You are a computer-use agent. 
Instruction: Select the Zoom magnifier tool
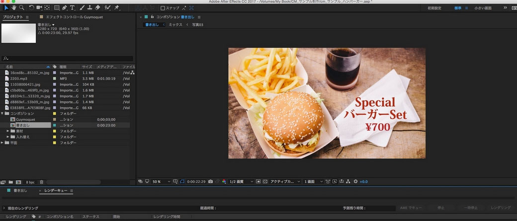coord(22,7)
